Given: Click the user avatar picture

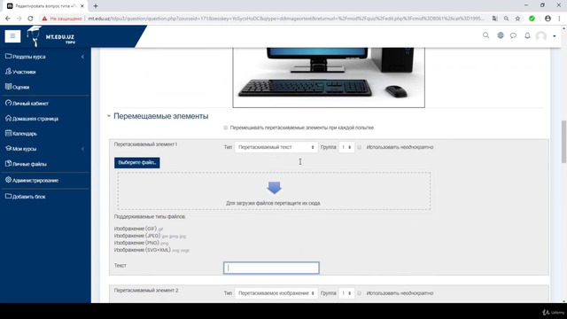Looking at the screenshot, I should point(541,35).
